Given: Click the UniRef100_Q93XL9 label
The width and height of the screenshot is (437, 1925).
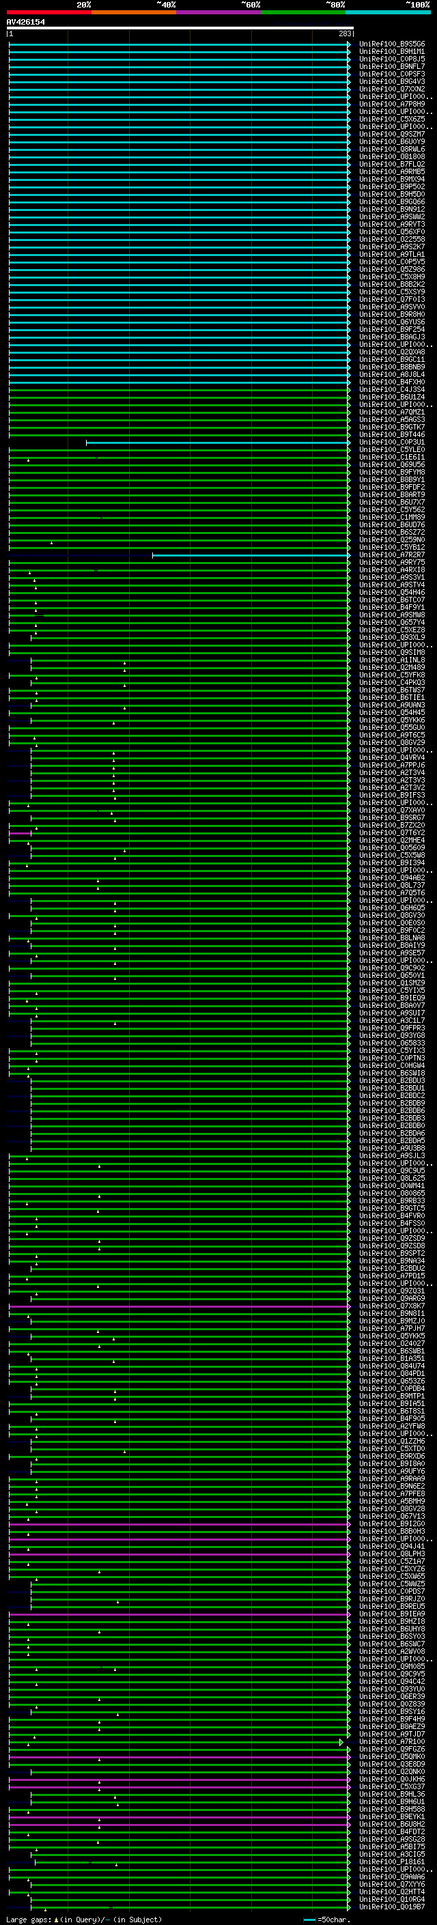Looking at the screenshot, I should [x=392, y=637].
